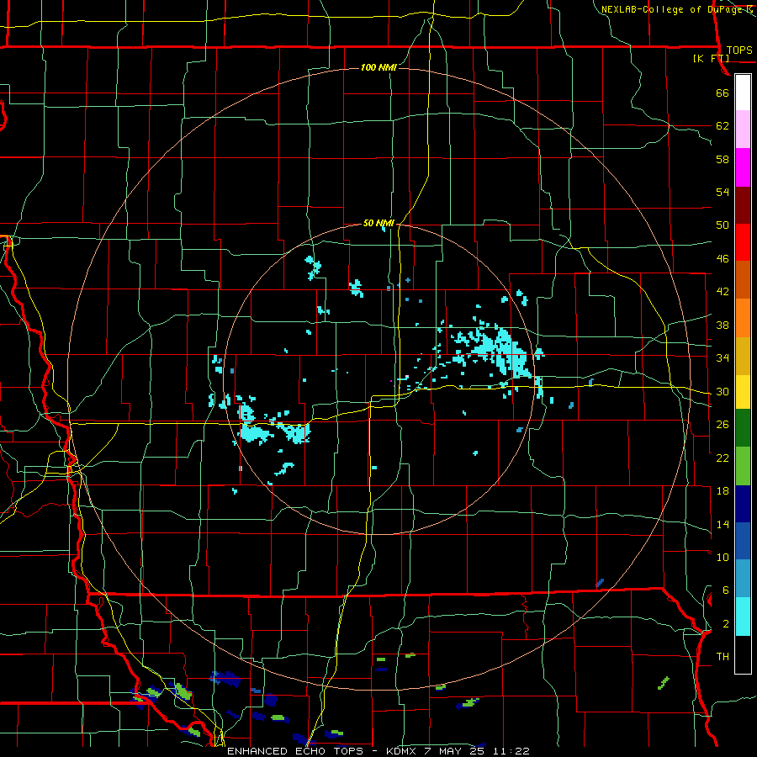Click the legend value "30"
Screen dimensions: 757x757
pyautogui.click(x=723, y=391)
